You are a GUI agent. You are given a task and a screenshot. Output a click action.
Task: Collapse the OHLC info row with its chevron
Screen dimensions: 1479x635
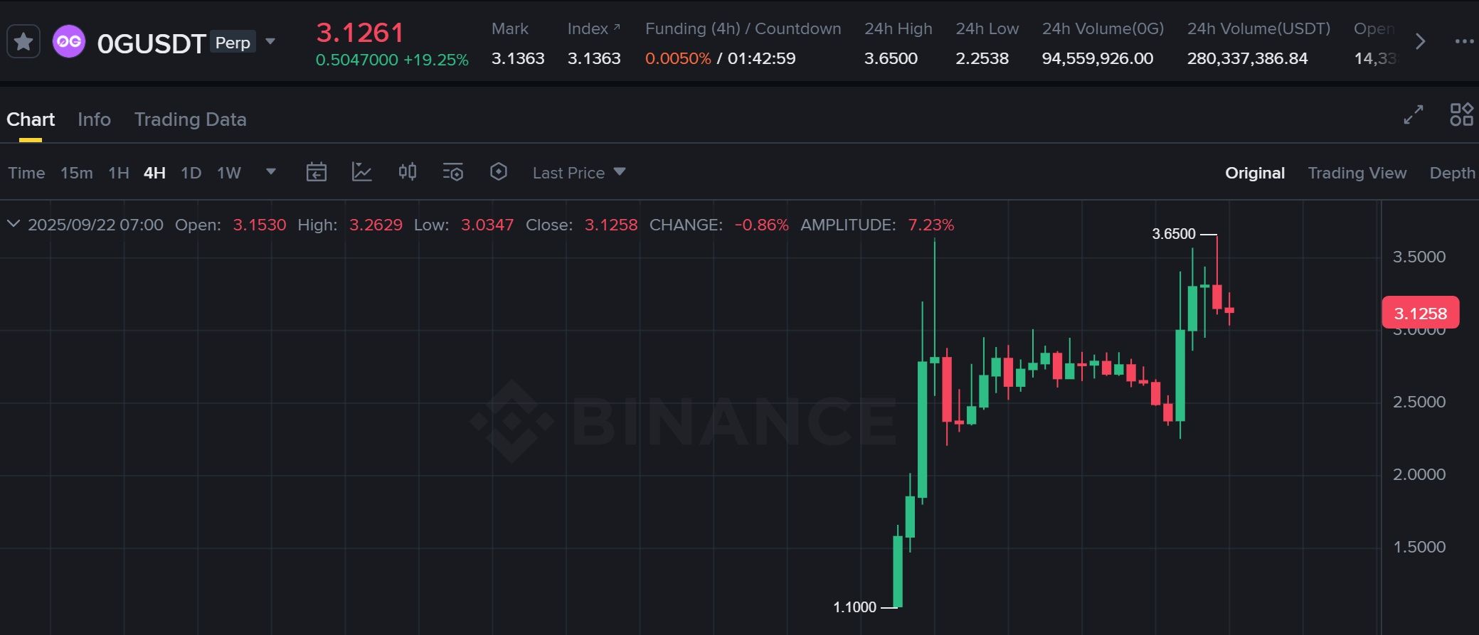tap(14, 223)
